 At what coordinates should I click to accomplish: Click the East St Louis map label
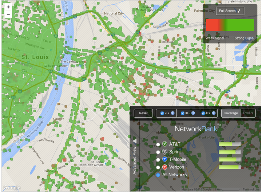(112, 62)
